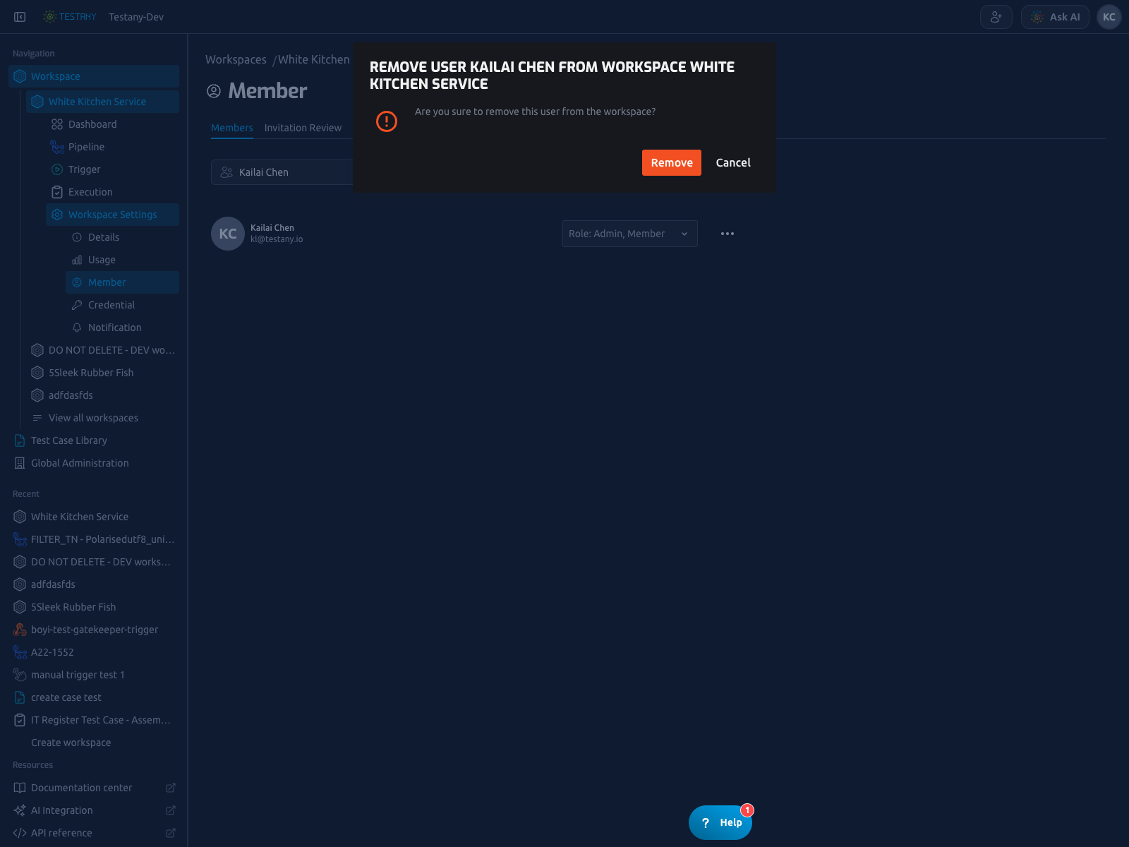Switch to the Invitation Review tab
The height and width of the screenshot is (847, 1129).
[303, 128]
